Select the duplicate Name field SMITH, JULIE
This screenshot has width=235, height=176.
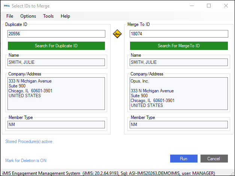tap(56, 62)
